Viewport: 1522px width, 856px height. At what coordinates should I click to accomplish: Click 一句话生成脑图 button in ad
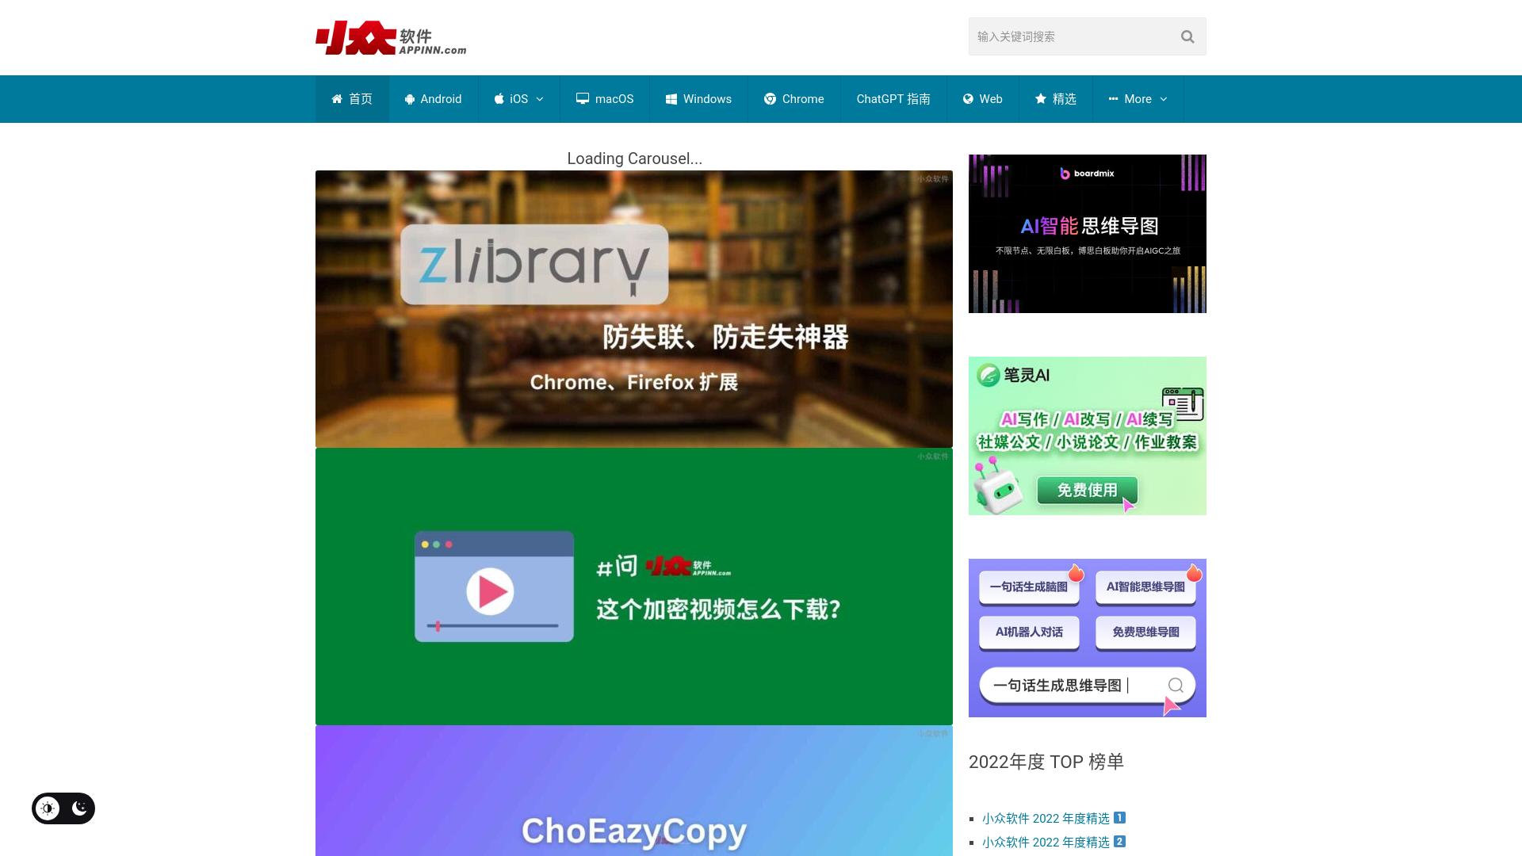coord(1029,587)
